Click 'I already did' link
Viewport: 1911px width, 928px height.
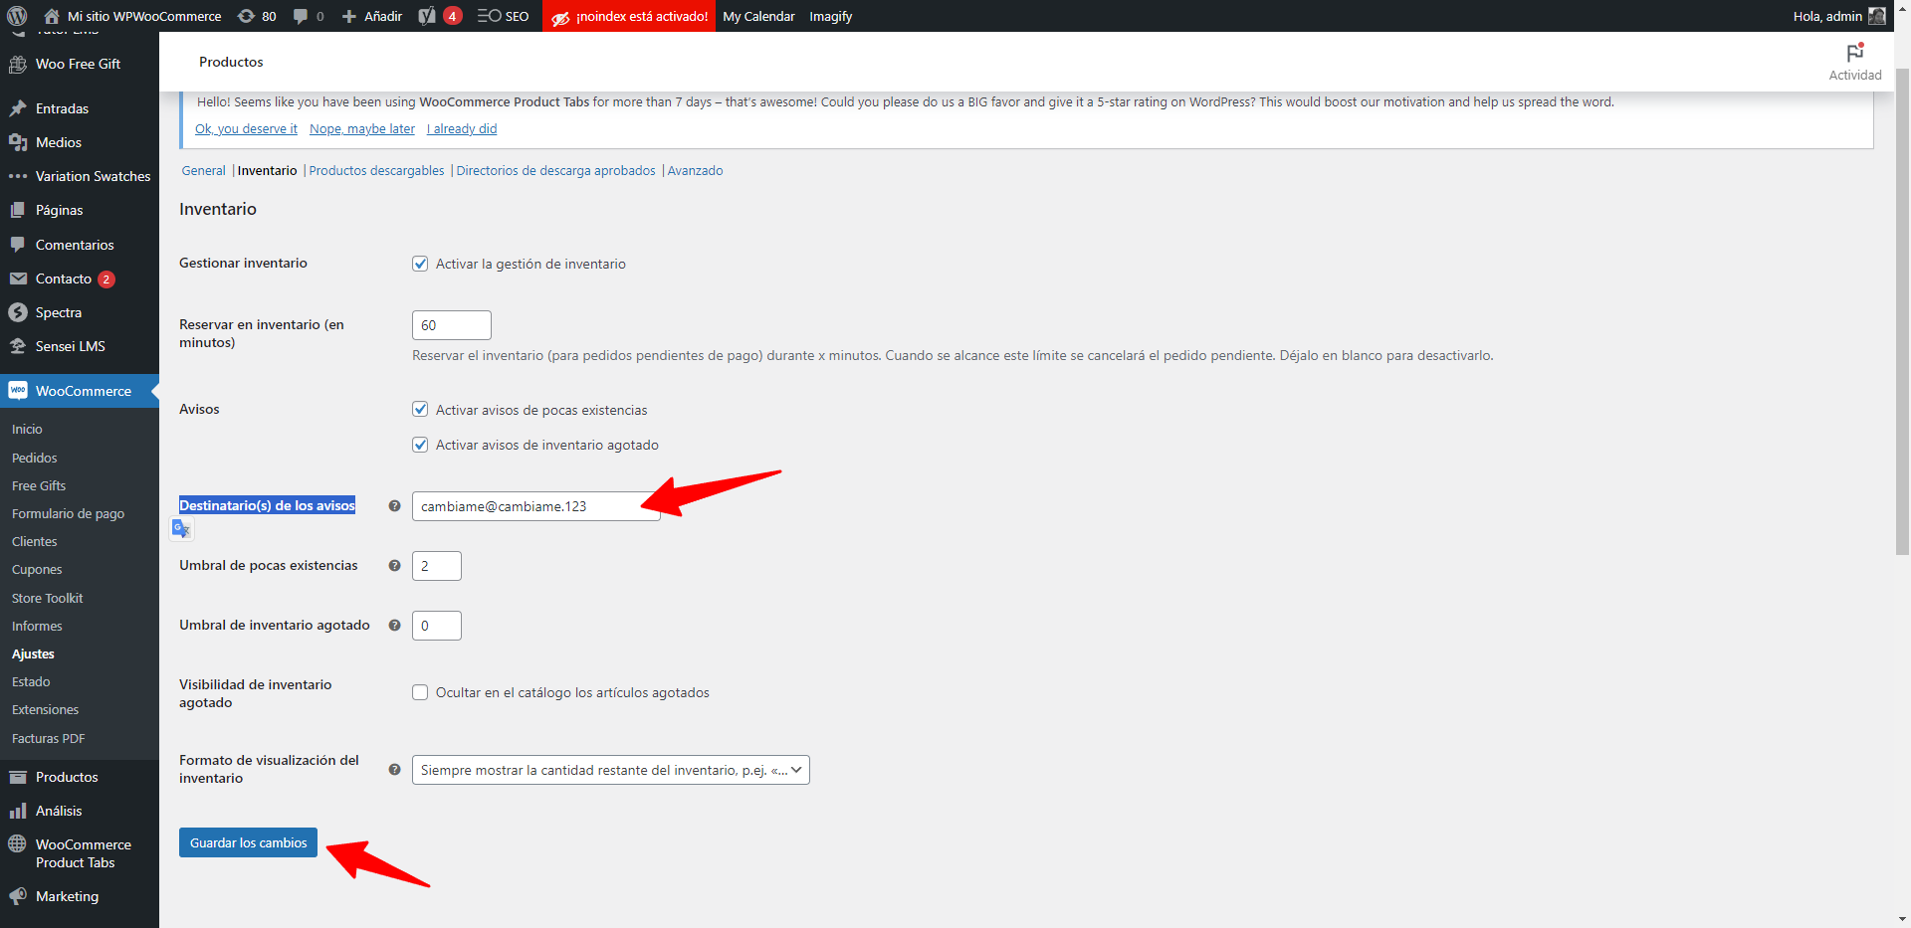pos(462,129)
